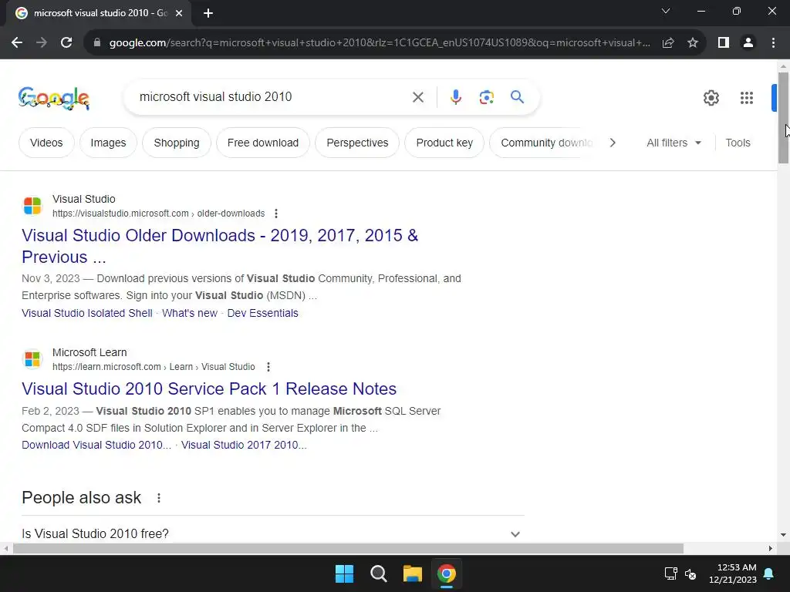Image resolution: width=790 pixels, height=592 pixels.
Task: Open Download Visual Studio 2010 sitelink
Action: pyautogui.click(x=96, y=445)
